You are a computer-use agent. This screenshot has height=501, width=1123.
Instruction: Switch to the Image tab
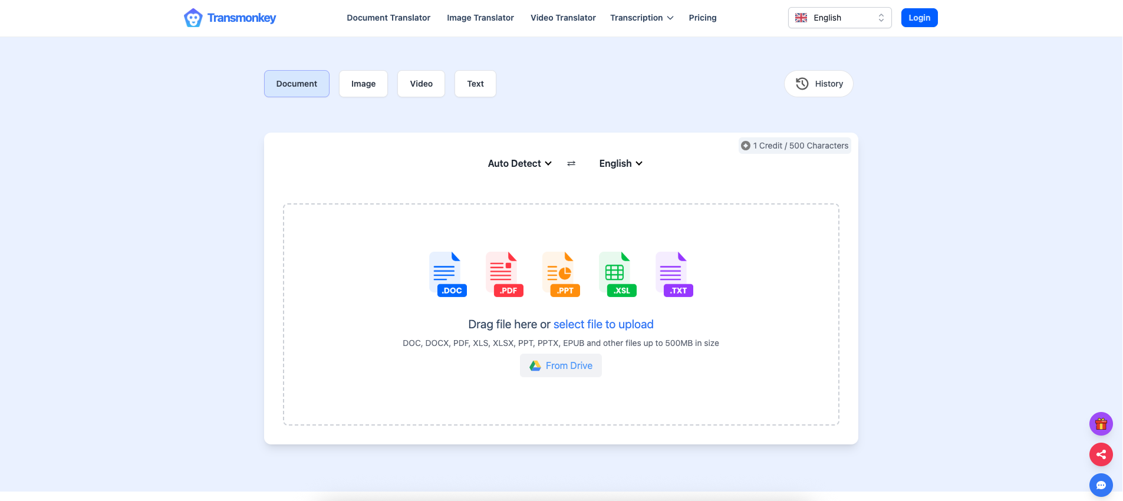363,84
